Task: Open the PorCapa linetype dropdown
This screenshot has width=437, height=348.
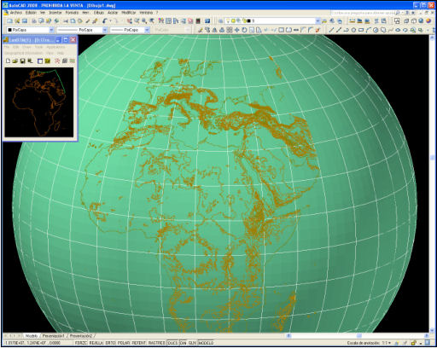Action: (x=82, y=30)
